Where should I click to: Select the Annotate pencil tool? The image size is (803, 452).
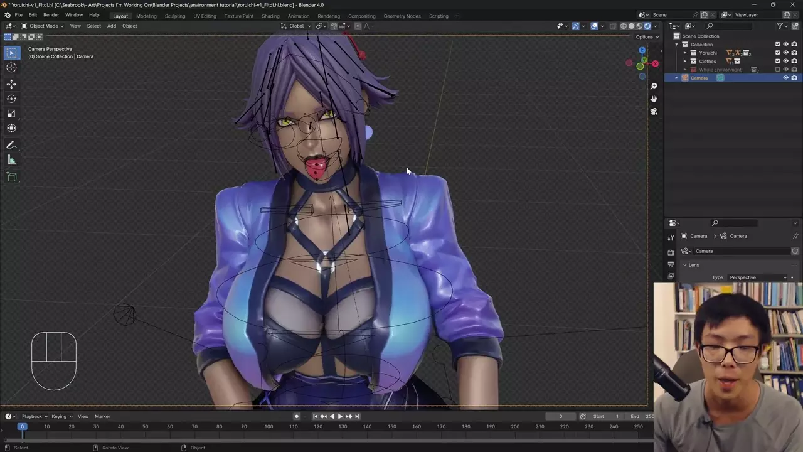click(x=11, y=145)
